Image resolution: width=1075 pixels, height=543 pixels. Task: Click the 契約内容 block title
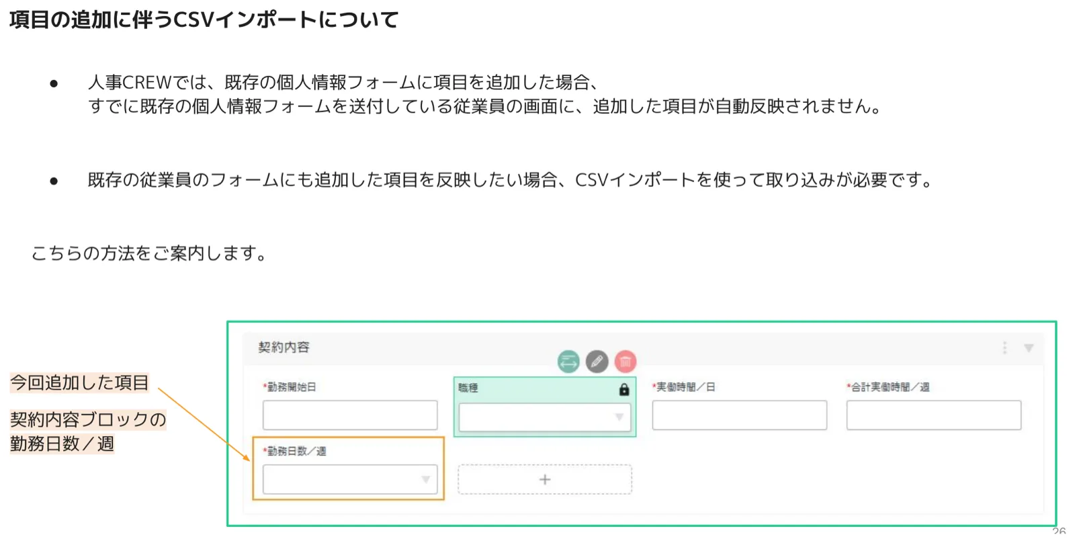pyautogui.click(x=284, y=347)
